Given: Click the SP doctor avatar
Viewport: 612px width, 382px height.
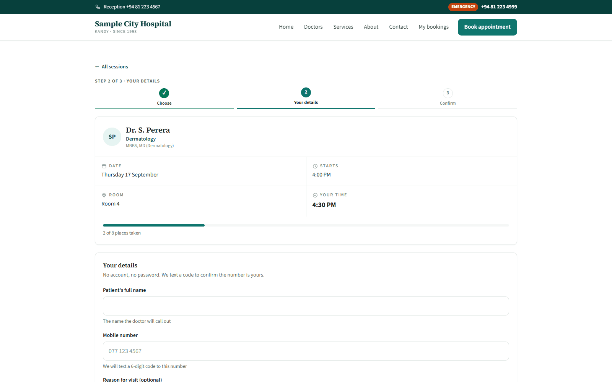Looking at the screenshot, I should (x=112, y=137).
